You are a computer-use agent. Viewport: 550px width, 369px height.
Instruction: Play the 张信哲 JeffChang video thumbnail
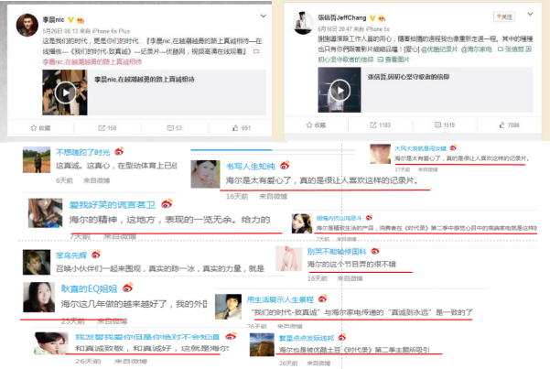pyautogui.click(x=340, y=90)
